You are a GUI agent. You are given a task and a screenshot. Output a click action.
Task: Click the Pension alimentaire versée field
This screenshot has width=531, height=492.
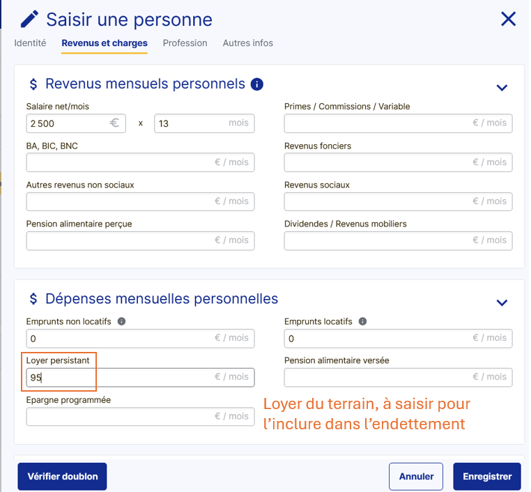coord(376,377)
